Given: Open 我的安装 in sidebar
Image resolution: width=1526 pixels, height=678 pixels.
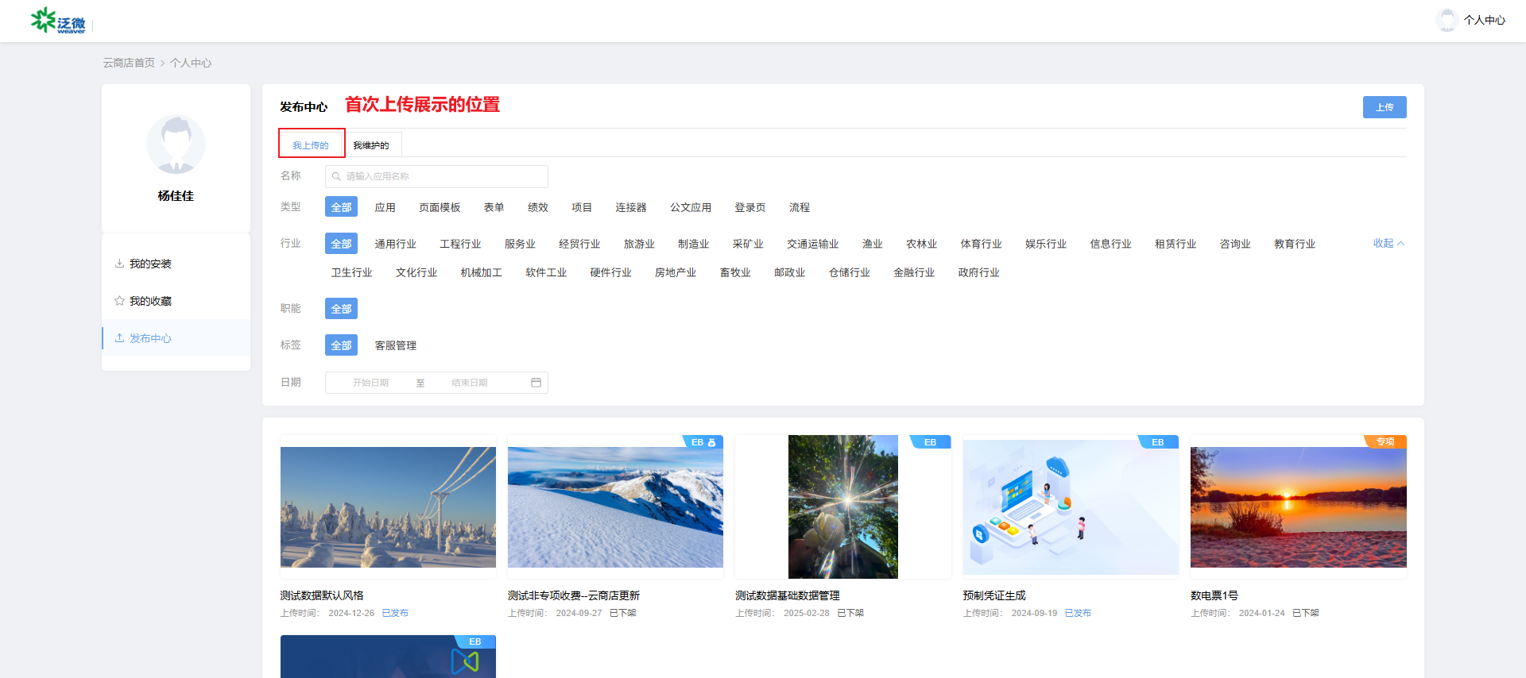Looking at the screenshot, I should pyautogui.click(x=176, y=264).
